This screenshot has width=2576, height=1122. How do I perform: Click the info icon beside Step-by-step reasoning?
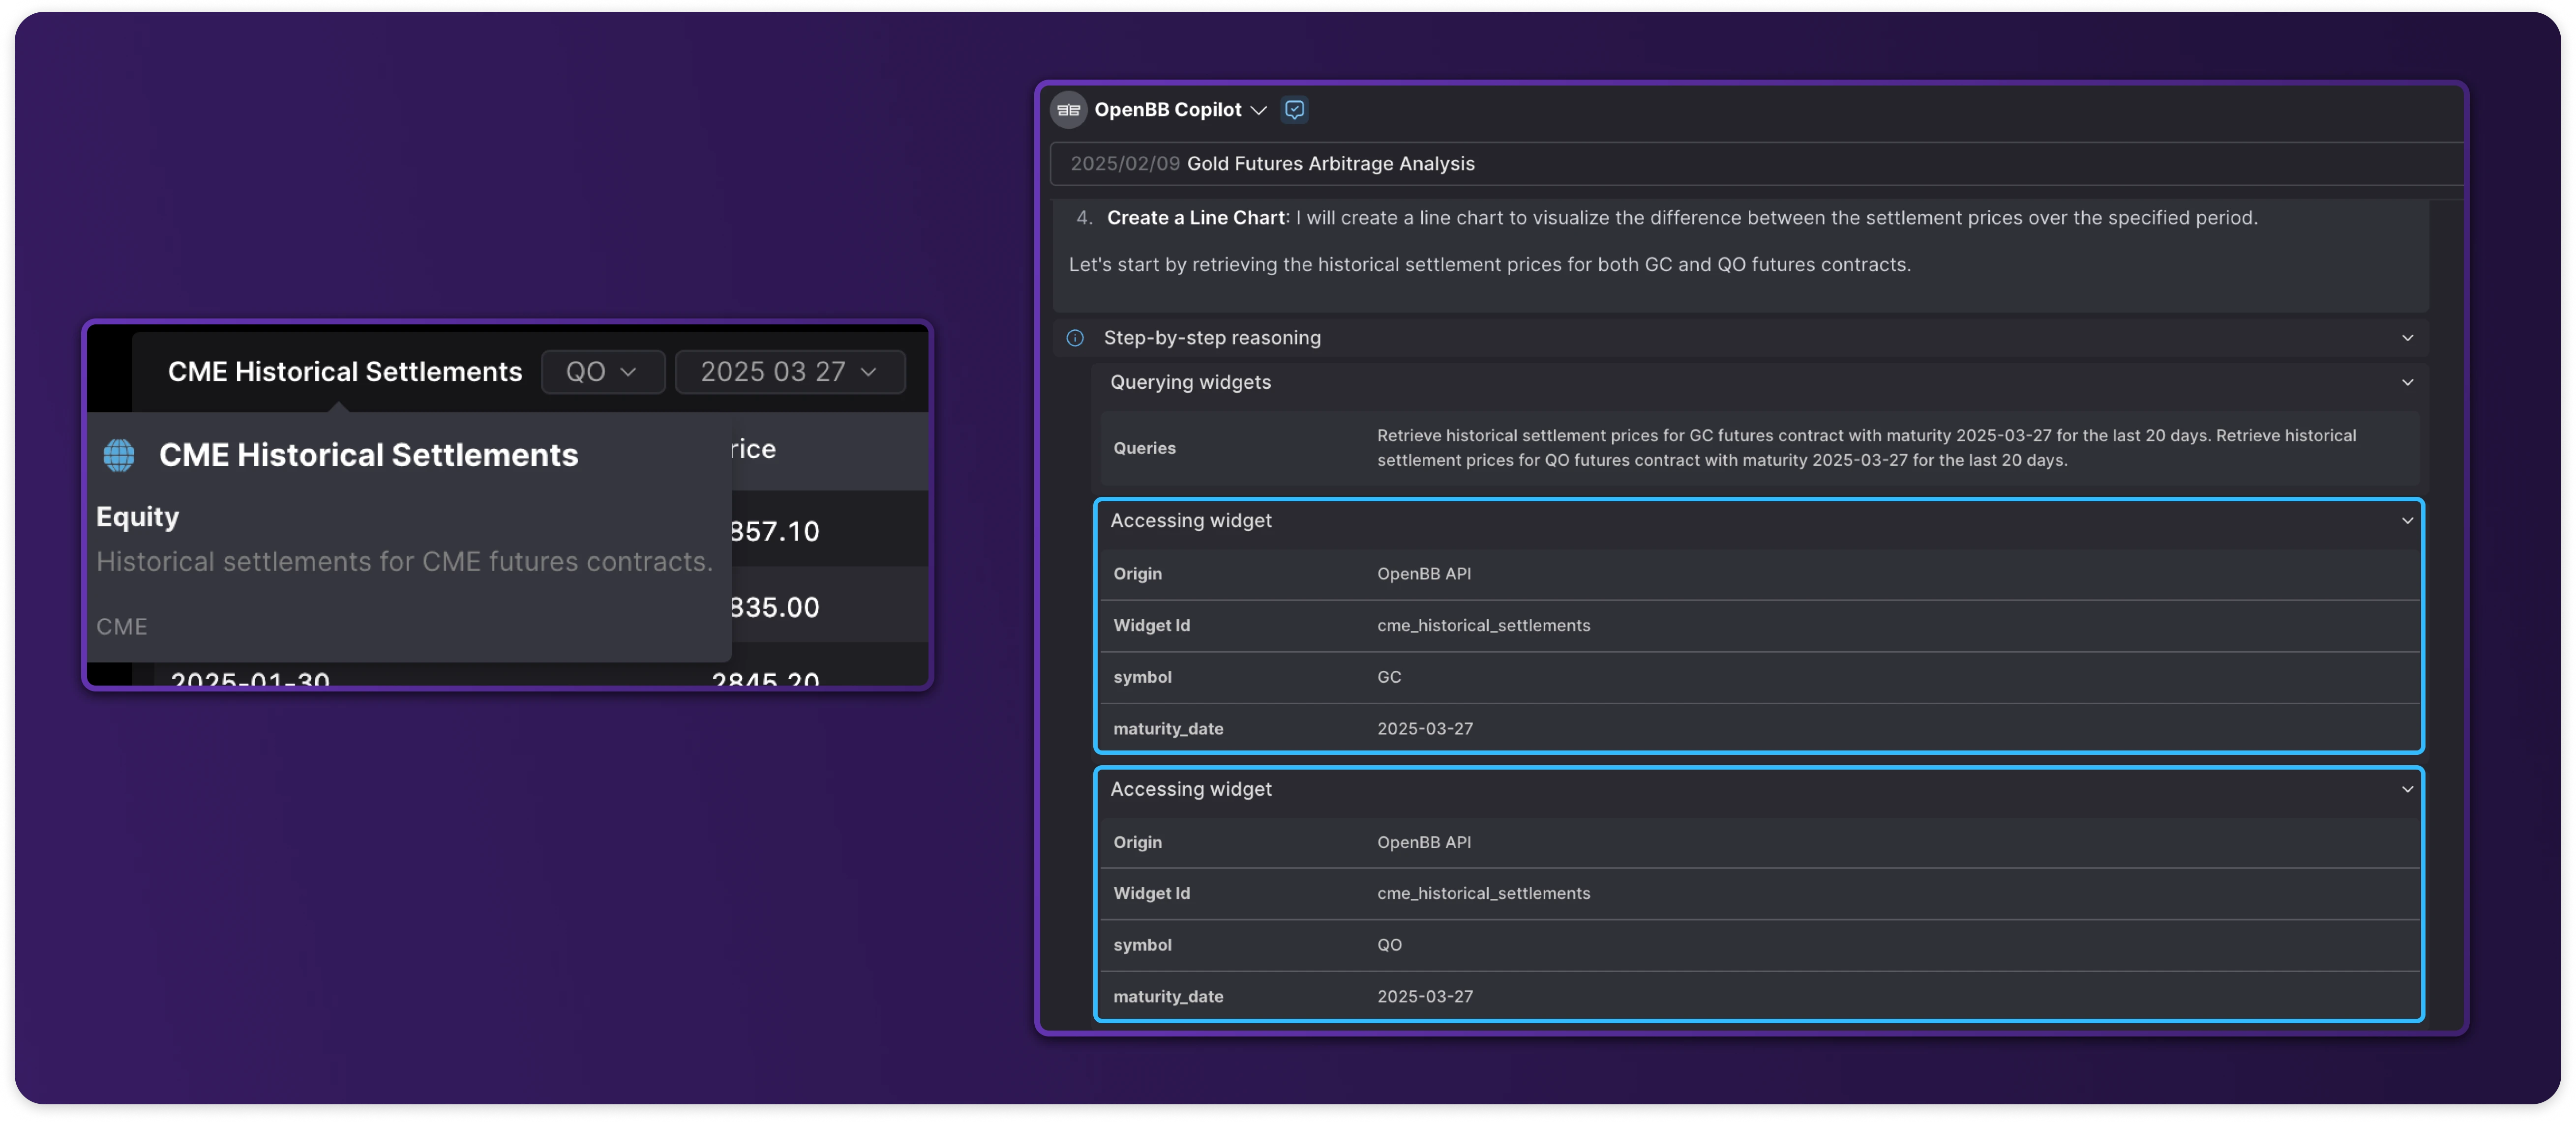(x=1075, y=338)
